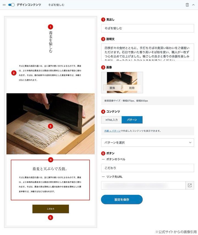Click the 設定を保存 button

tap(122, 200)
